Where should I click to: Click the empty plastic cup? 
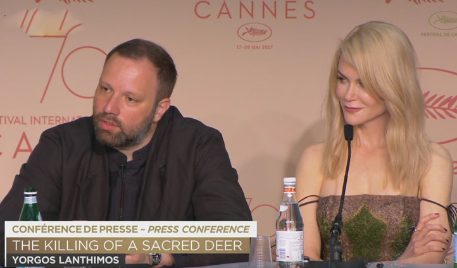(x=260, y=252)
